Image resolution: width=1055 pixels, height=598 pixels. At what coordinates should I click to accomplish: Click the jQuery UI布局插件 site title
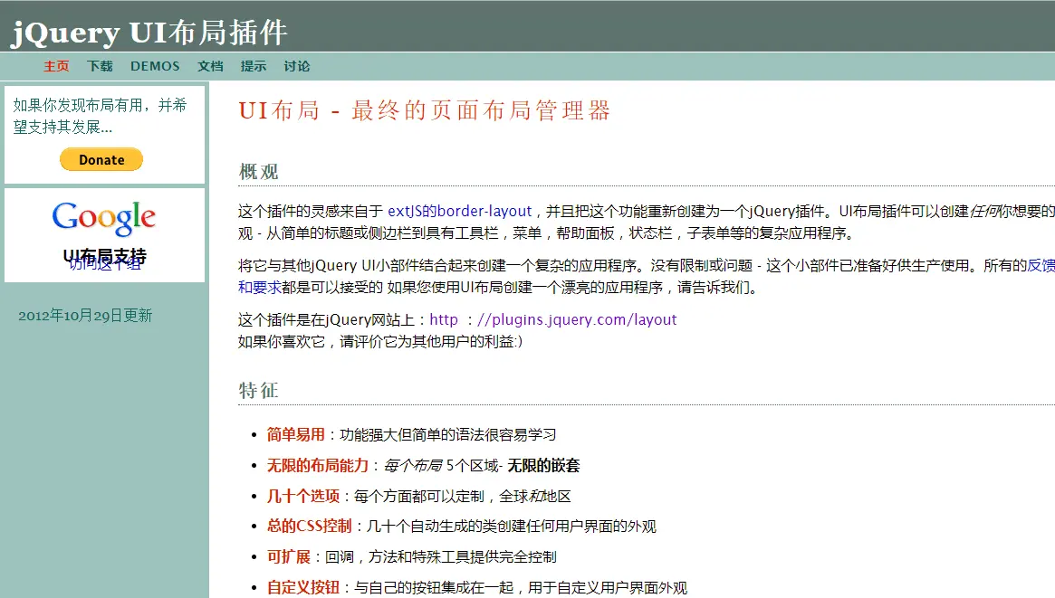pos(150,33)
